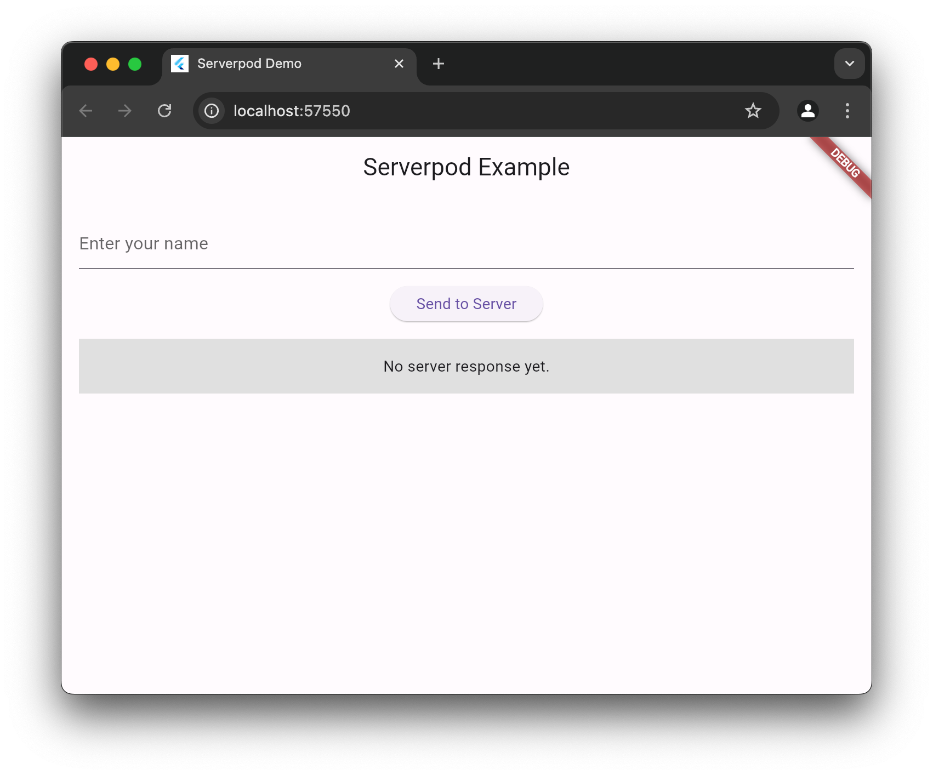Viewport: 933px width, 775px height.
Task: Open Chrome's three-dot menu
Action: 847,111
